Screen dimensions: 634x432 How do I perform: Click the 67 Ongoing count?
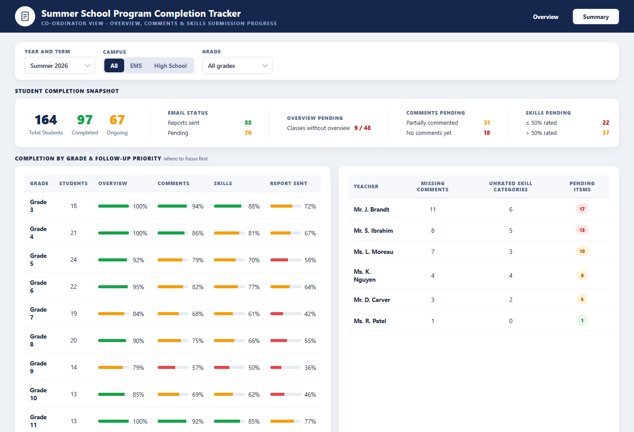click(x=117, y=120)
